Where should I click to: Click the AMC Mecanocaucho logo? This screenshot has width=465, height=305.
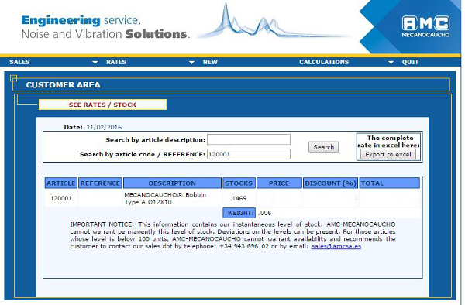(x=425, y=26)
